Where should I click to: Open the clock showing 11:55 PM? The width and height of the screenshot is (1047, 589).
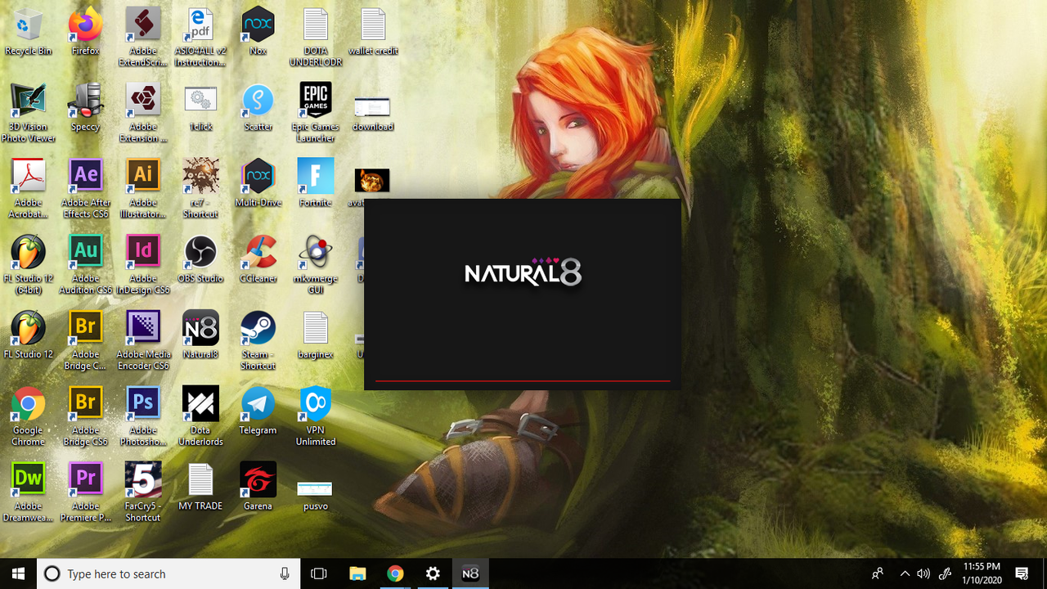click(x=982, y=573)
